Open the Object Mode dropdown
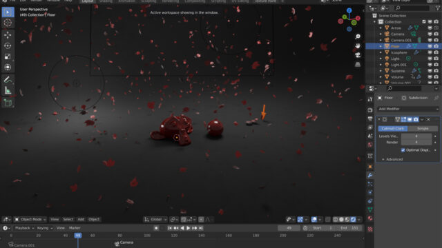The height and width of the screenshot is (248, 442). [x=30, y=219]
